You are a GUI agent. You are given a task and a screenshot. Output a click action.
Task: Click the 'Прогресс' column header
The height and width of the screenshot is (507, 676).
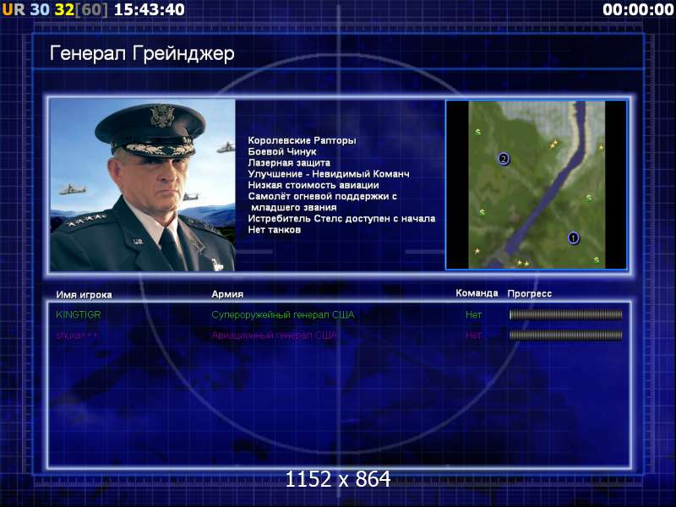[530, 293]
